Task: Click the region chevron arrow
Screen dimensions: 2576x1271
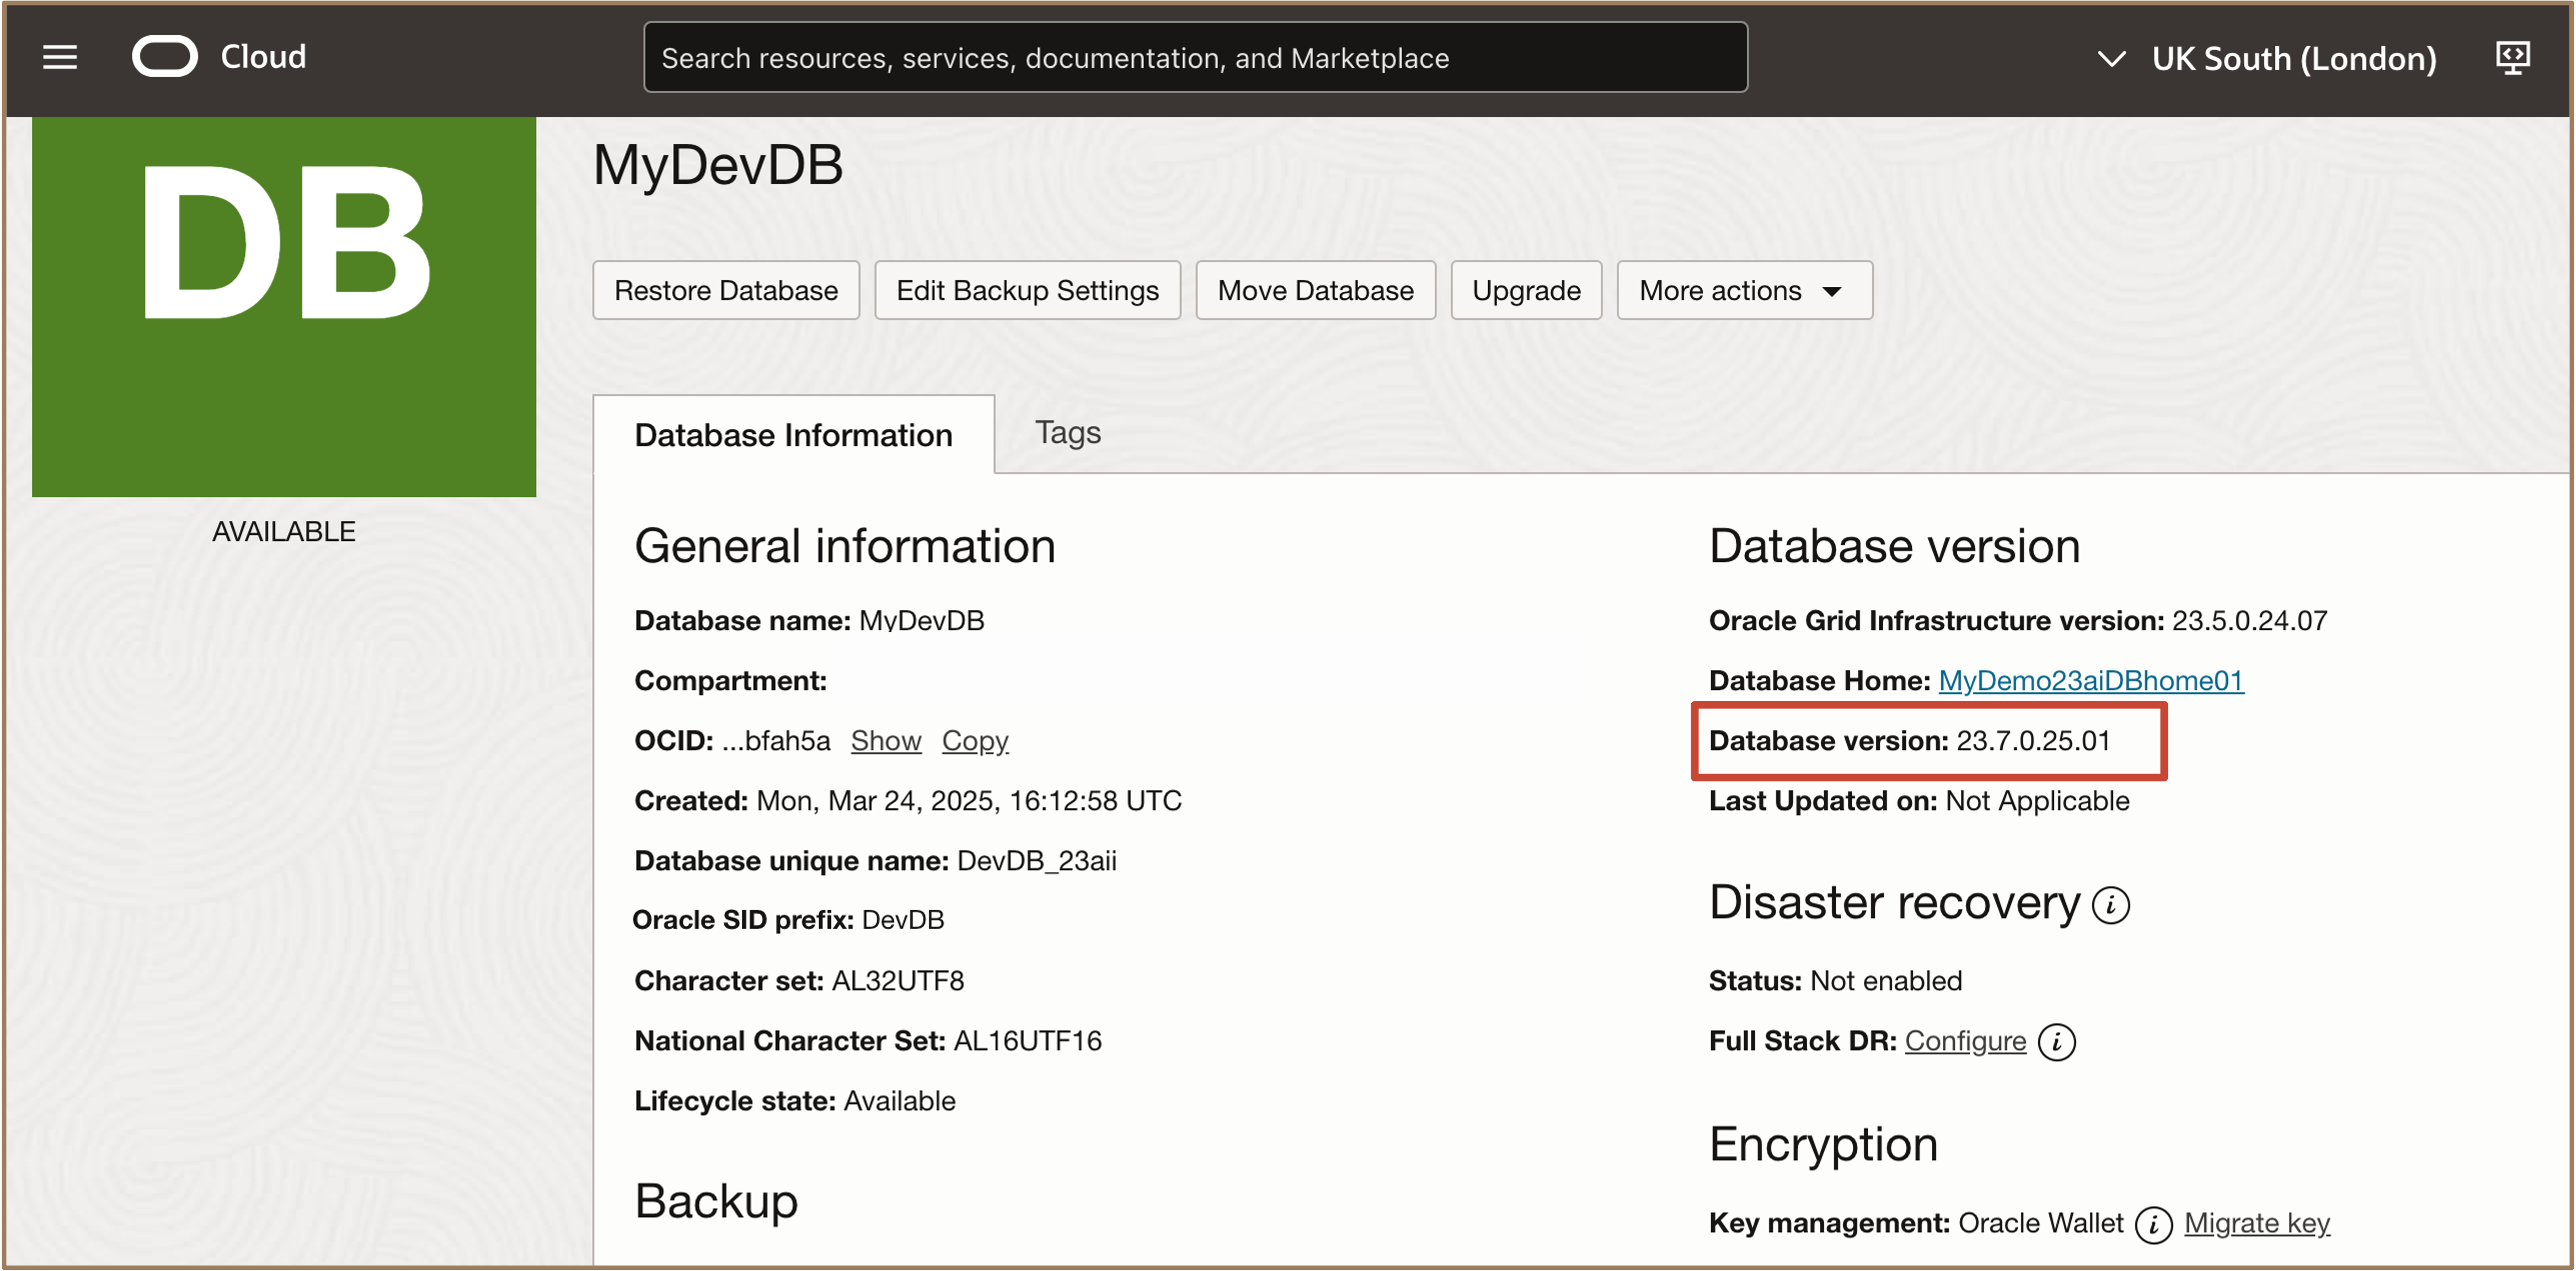Action: [x=2111, y=58]
